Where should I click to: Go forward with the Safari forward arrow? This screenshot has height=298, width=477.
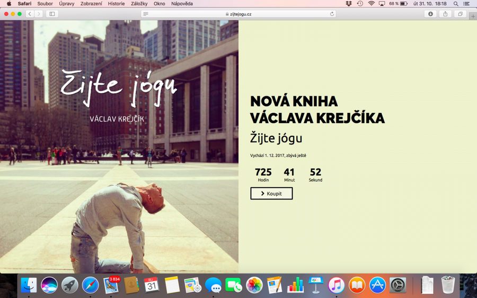click(38, 14)
